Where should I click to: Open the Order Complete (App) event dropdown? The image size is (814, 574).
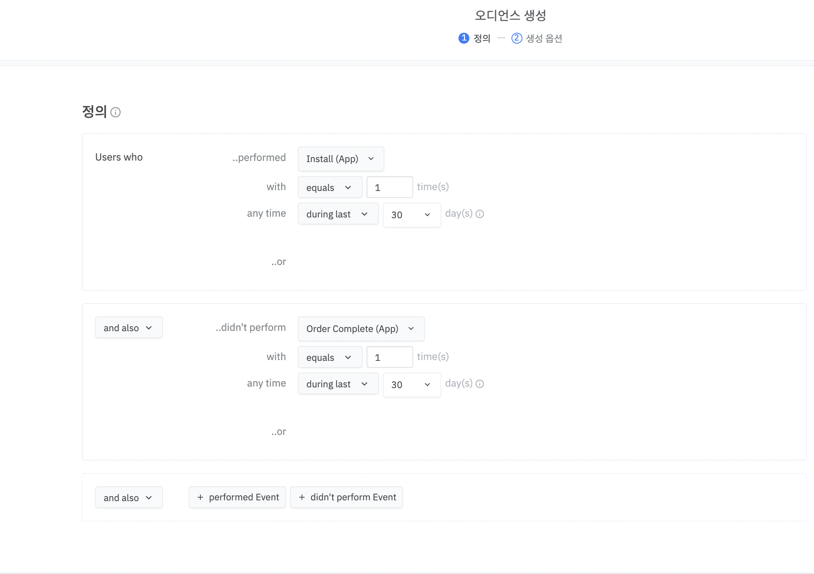(361, 329)
